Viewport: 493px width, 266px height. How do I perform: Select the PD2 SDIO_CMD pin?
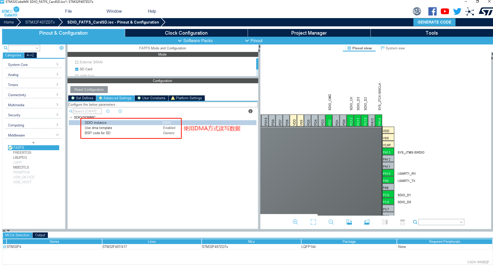click(x=329, y=120)
